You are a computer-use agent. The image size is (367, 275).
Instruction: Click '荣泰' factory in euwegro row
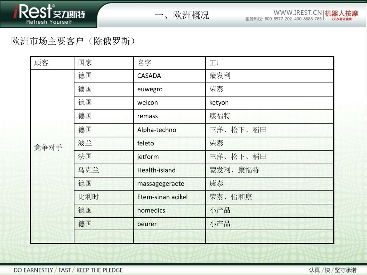tap(270, 89)
